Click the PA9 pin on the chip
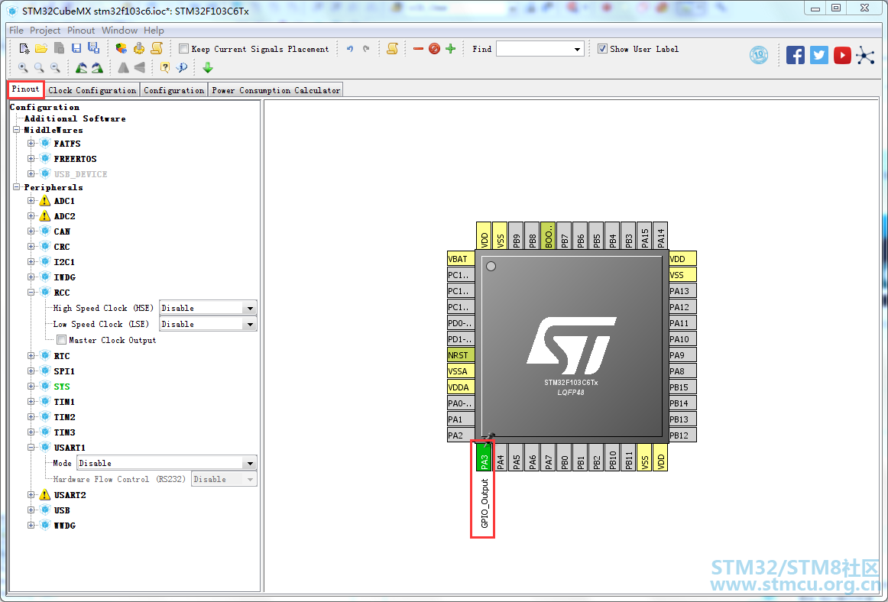The height and width of the screenshot is (602, 888). 682,355
